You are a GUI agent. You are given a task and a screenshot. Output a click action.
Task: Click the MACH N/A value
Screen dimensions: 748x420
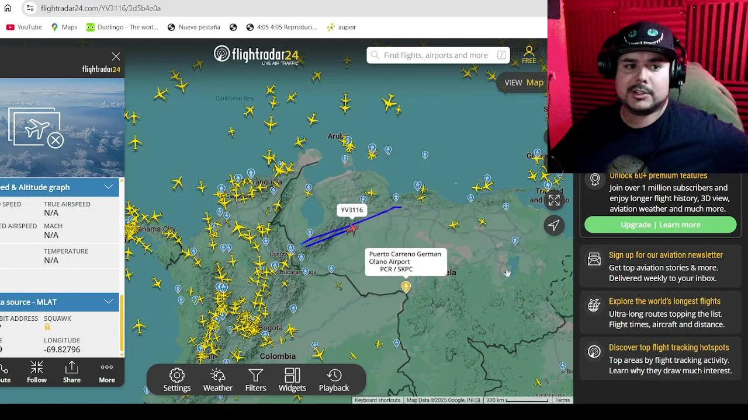coord(51,235)
